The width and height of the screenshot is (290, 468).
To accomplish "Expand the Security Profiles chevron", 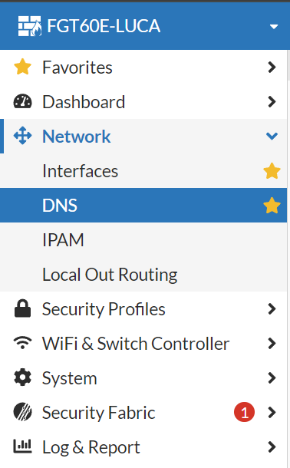I will [272, 309].
